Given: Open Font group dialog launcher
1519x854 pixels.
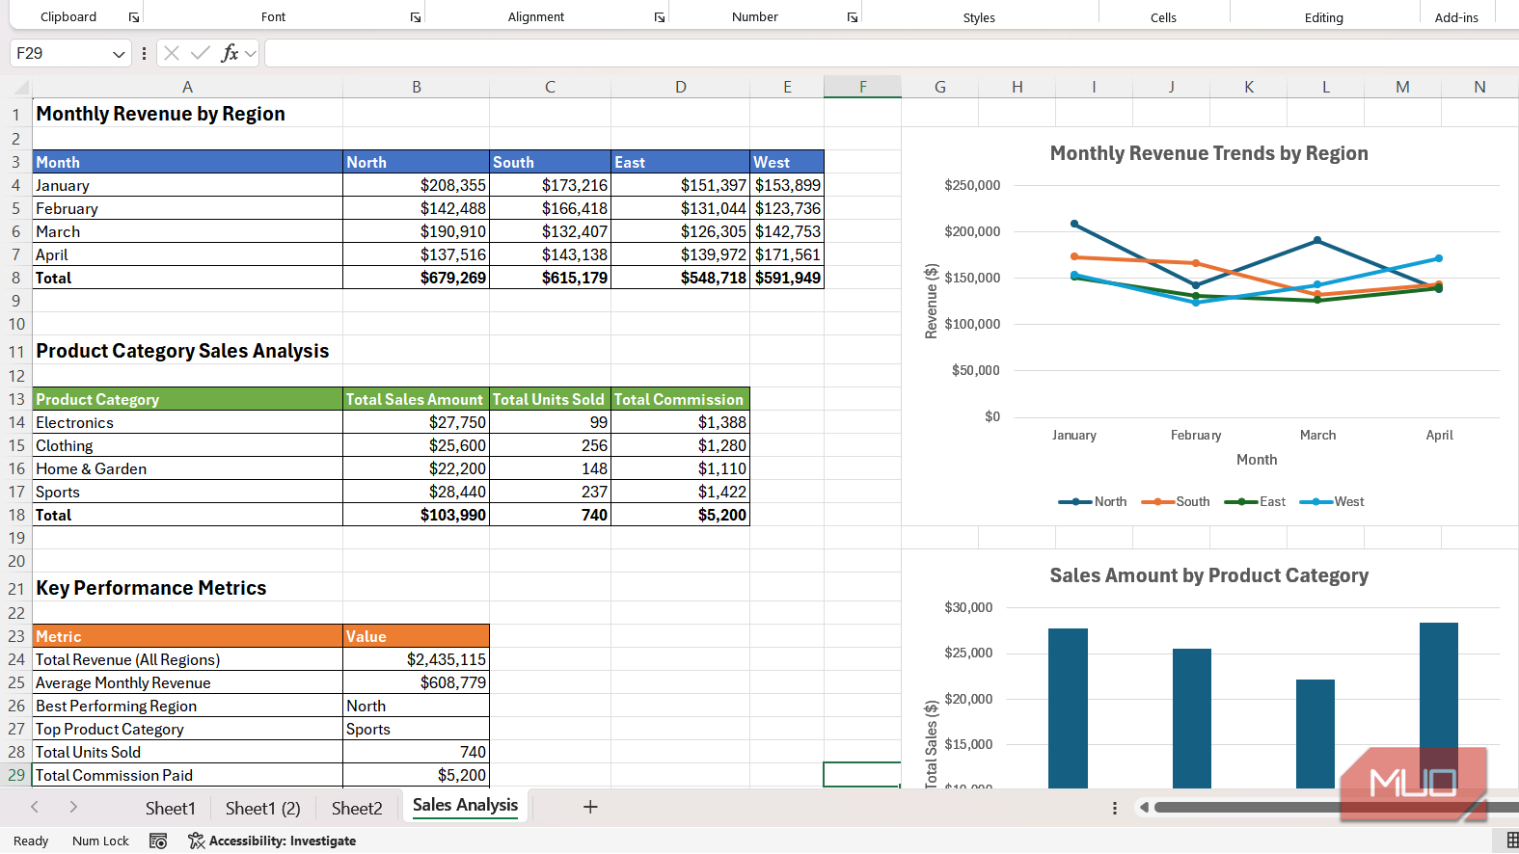Looking at the screenshot, I should (416, 17).
